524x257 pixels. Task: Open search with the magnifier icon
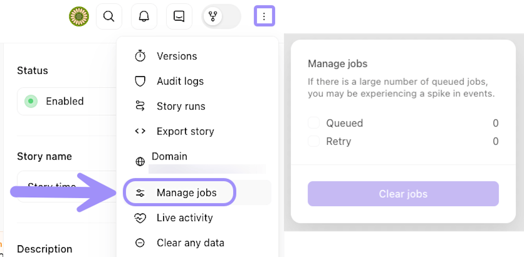pos(109,17)
